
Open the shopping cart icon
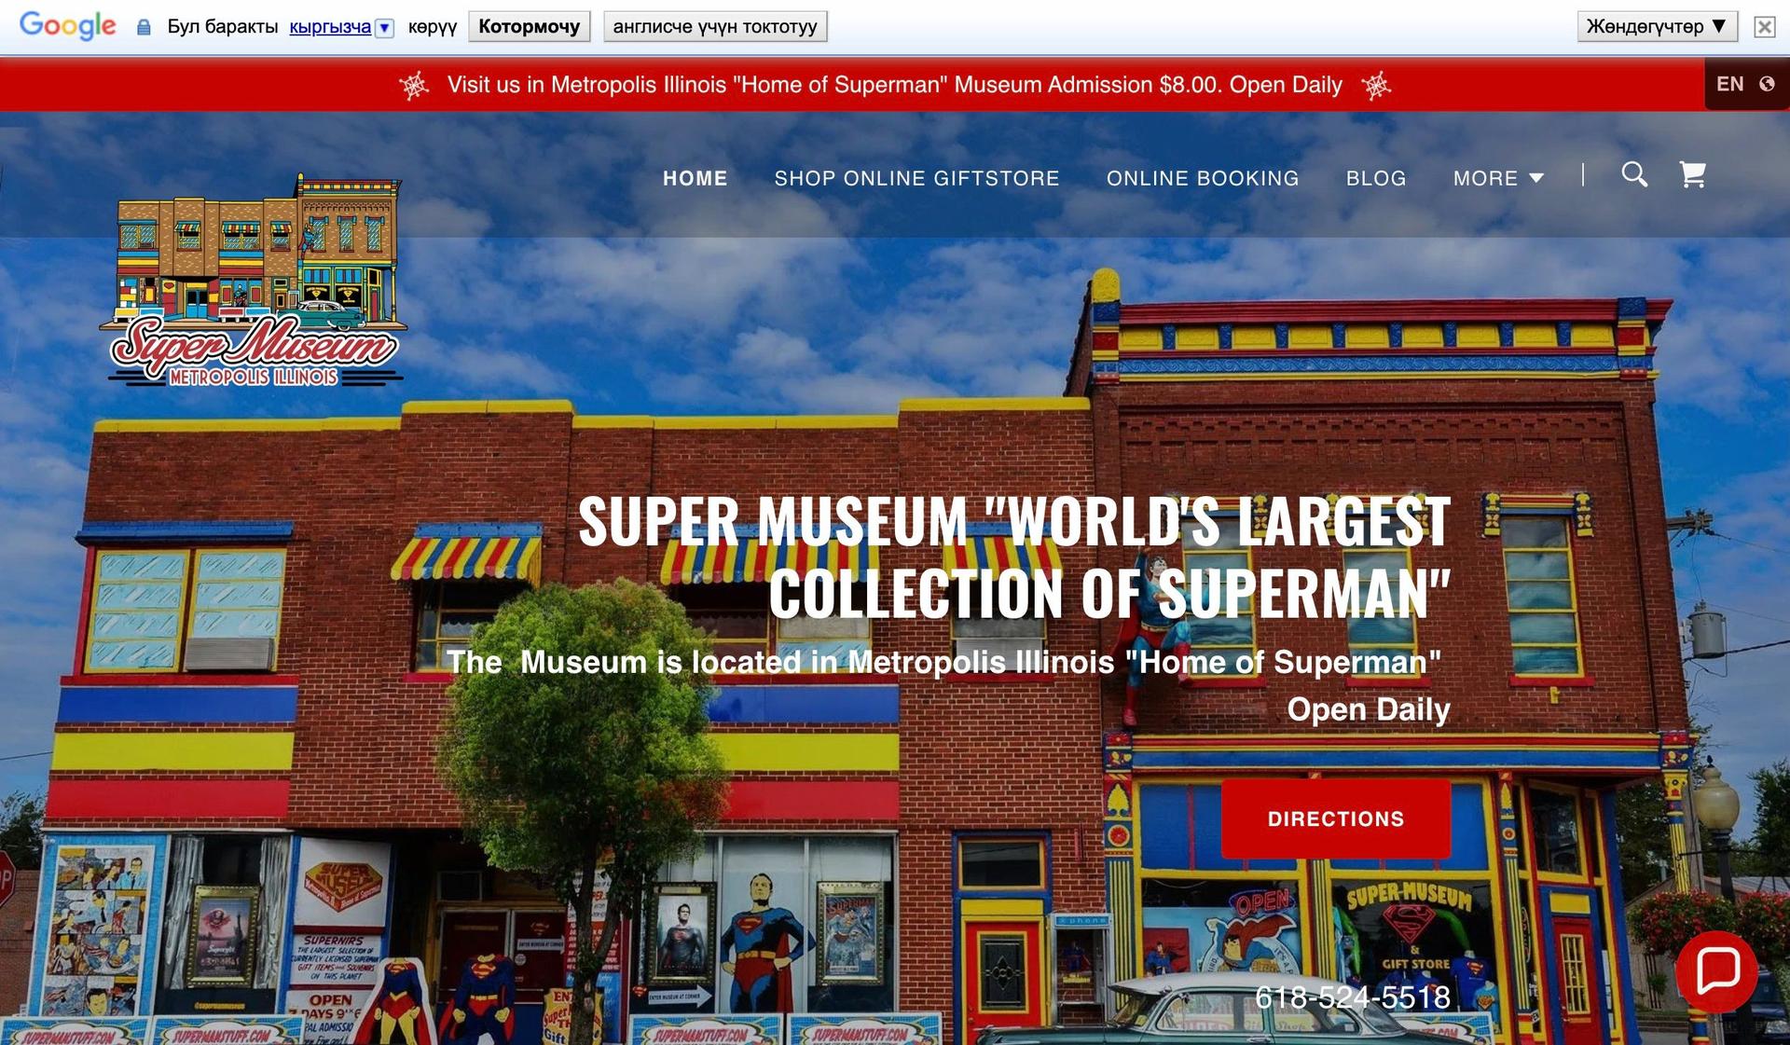1692,174
